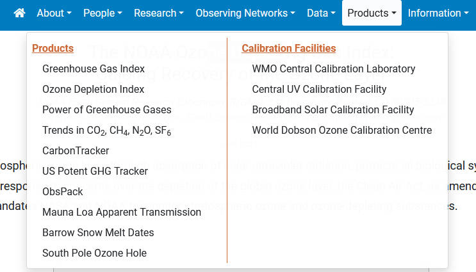
Task: Open US Potent GHG Tracker
Action: coord(95,171)
